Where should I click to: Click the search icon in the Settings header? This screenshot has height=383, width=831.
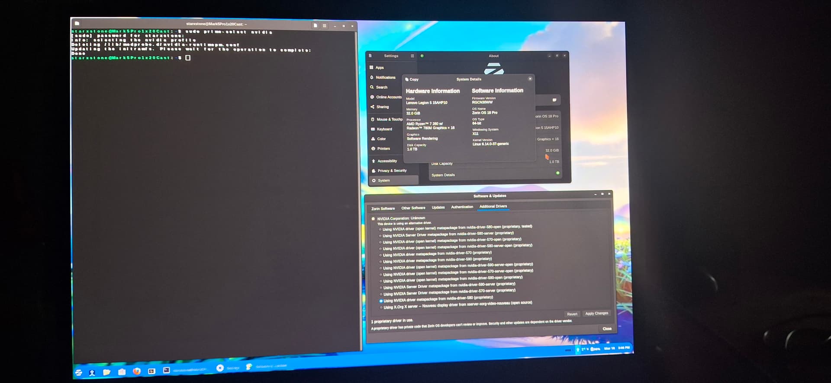pyautogui.click(x=370, y=56)
